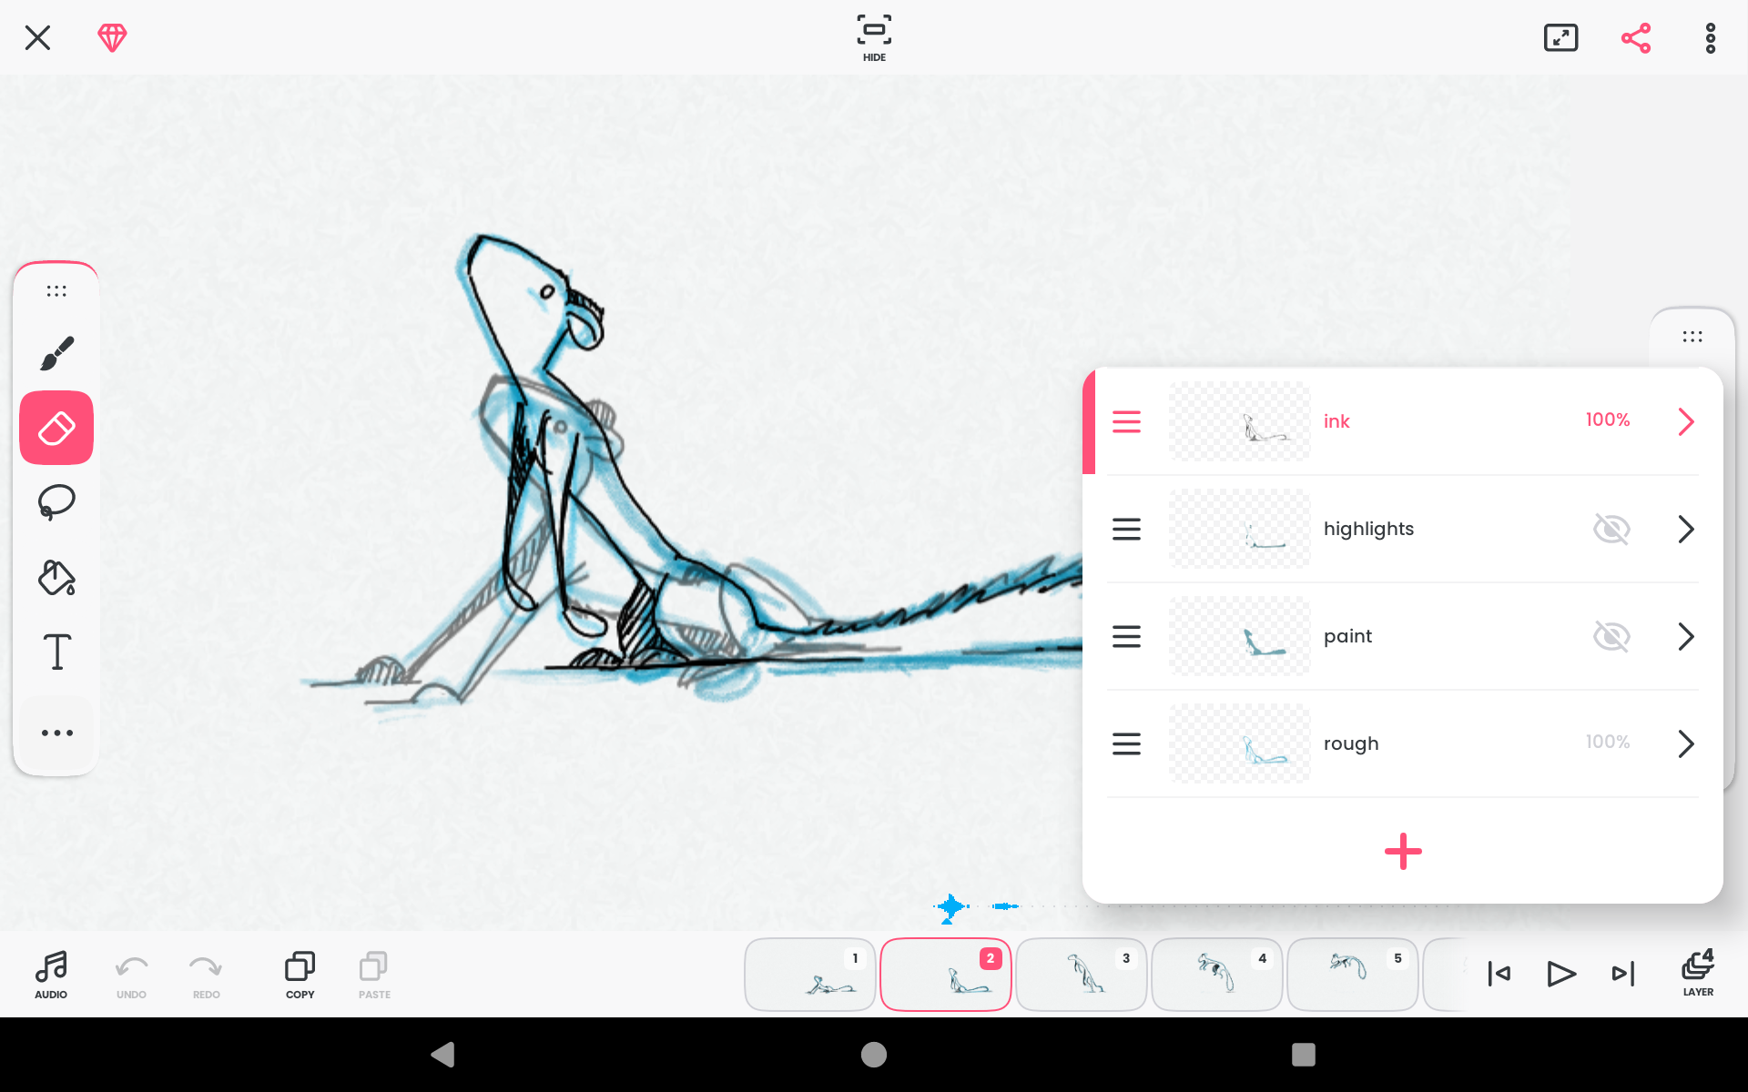Select the Brush tool
Image resolution: width=1748 pixels, height=1092 pixels.
[x=56, y=354]
